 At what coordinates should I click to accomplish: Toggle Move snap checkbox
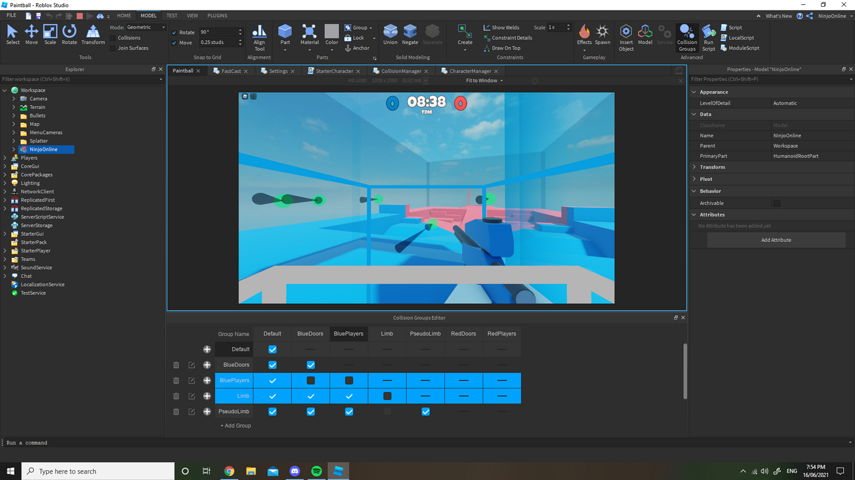click(174, 43)
